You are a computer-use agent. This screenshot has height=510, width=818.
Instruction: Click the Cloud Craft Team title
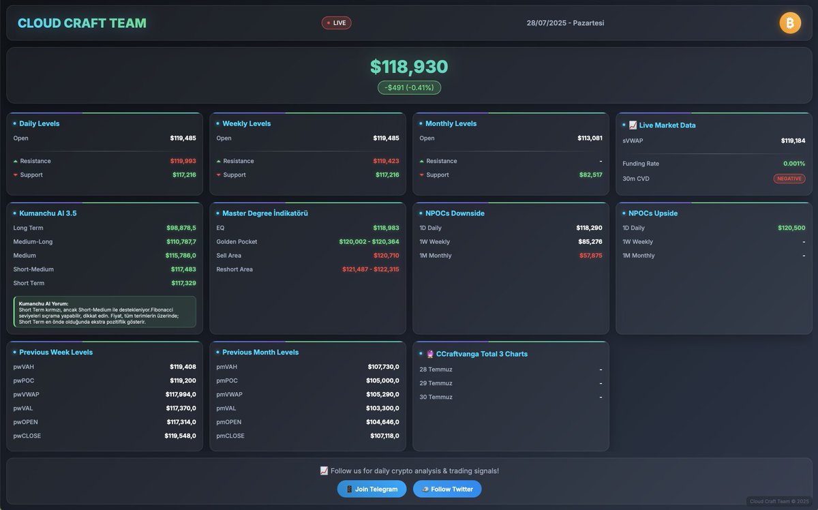(x=82, y=23)
